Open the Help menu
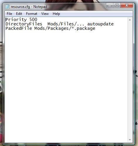138x146 pixels. tap(56, 14)
